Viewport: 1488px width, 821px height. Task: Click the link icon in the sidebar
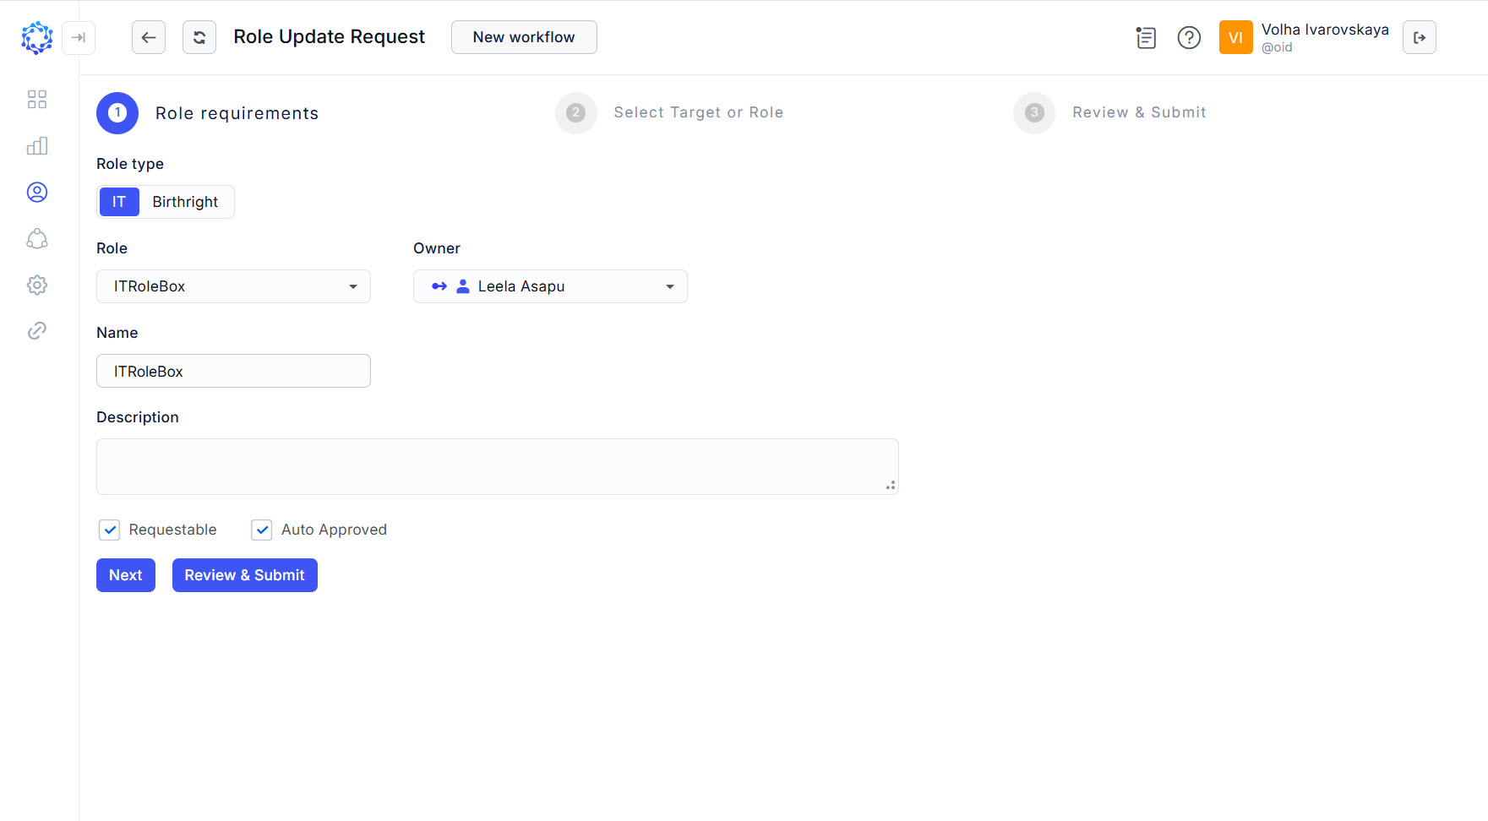tap(36, 330)
